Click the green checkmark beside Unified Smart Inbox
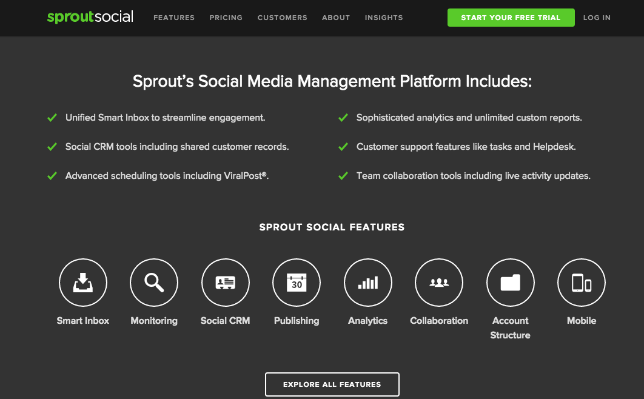644x399 pixels. click(52, 117)
